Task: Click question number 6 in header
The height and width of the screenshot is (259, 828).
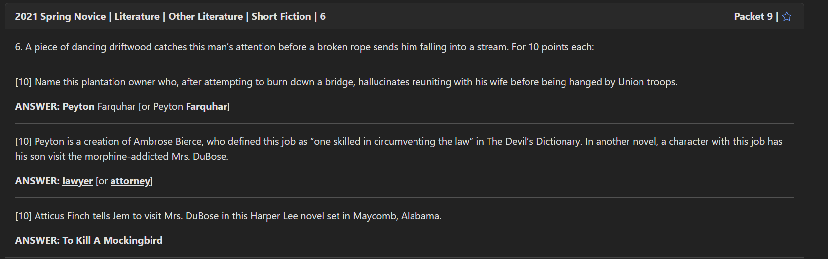Action: click(323, 16)
